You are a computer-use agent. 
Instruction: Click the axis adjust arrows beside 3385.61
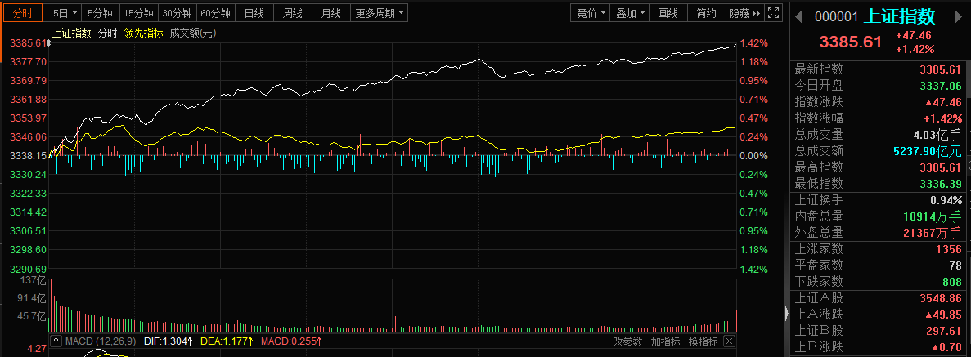pos(49,43)
